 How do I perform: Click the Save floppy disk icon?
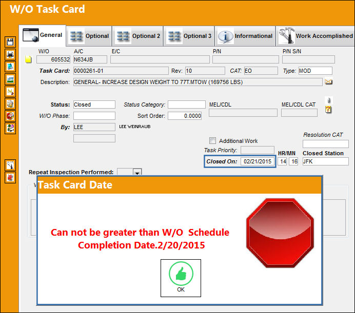tap(10, 42)
